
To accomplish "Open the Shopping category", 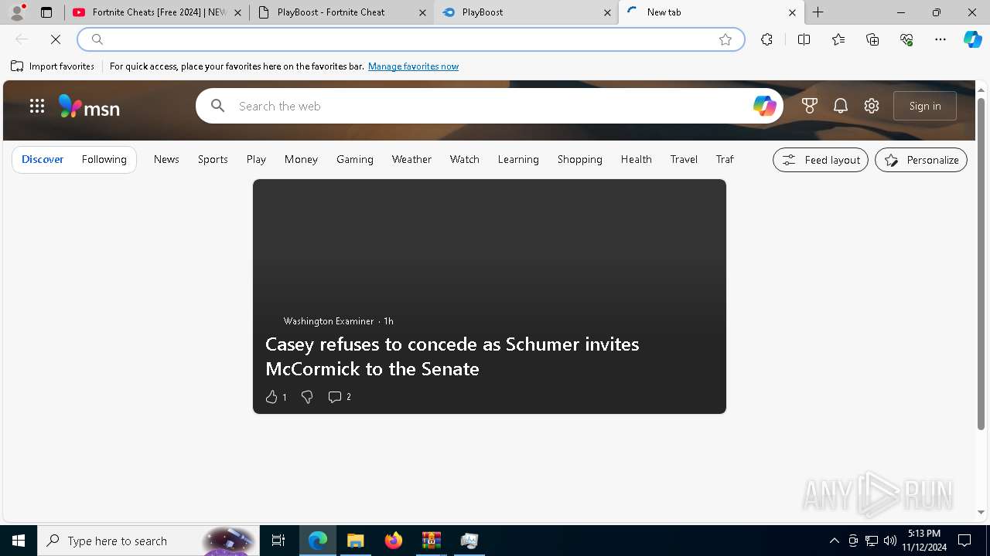I will pyautogui.click(x=579, y=159).
